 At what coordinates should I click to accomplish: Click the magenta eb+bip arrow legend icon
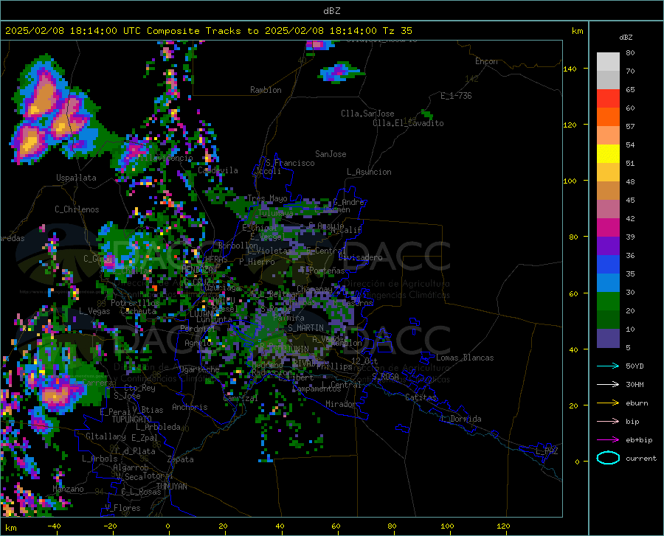click(608, 440)
